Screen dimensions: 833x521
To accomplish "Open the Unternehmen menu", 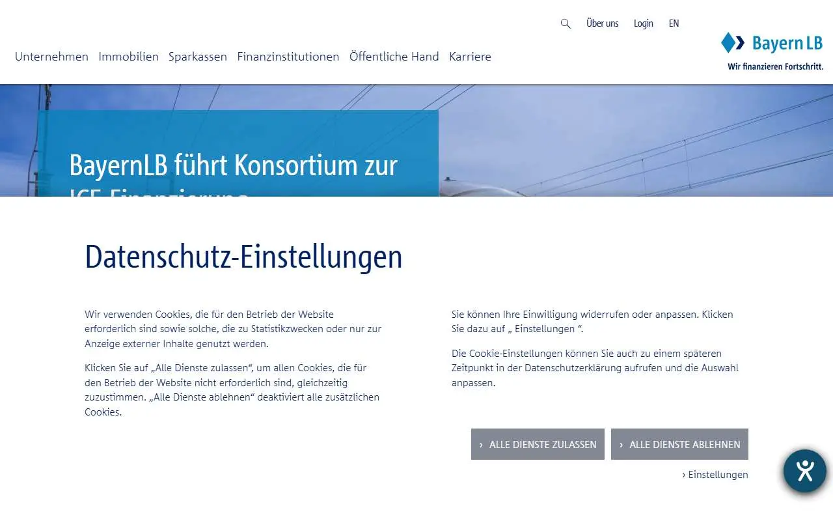I will click(51, 57).
